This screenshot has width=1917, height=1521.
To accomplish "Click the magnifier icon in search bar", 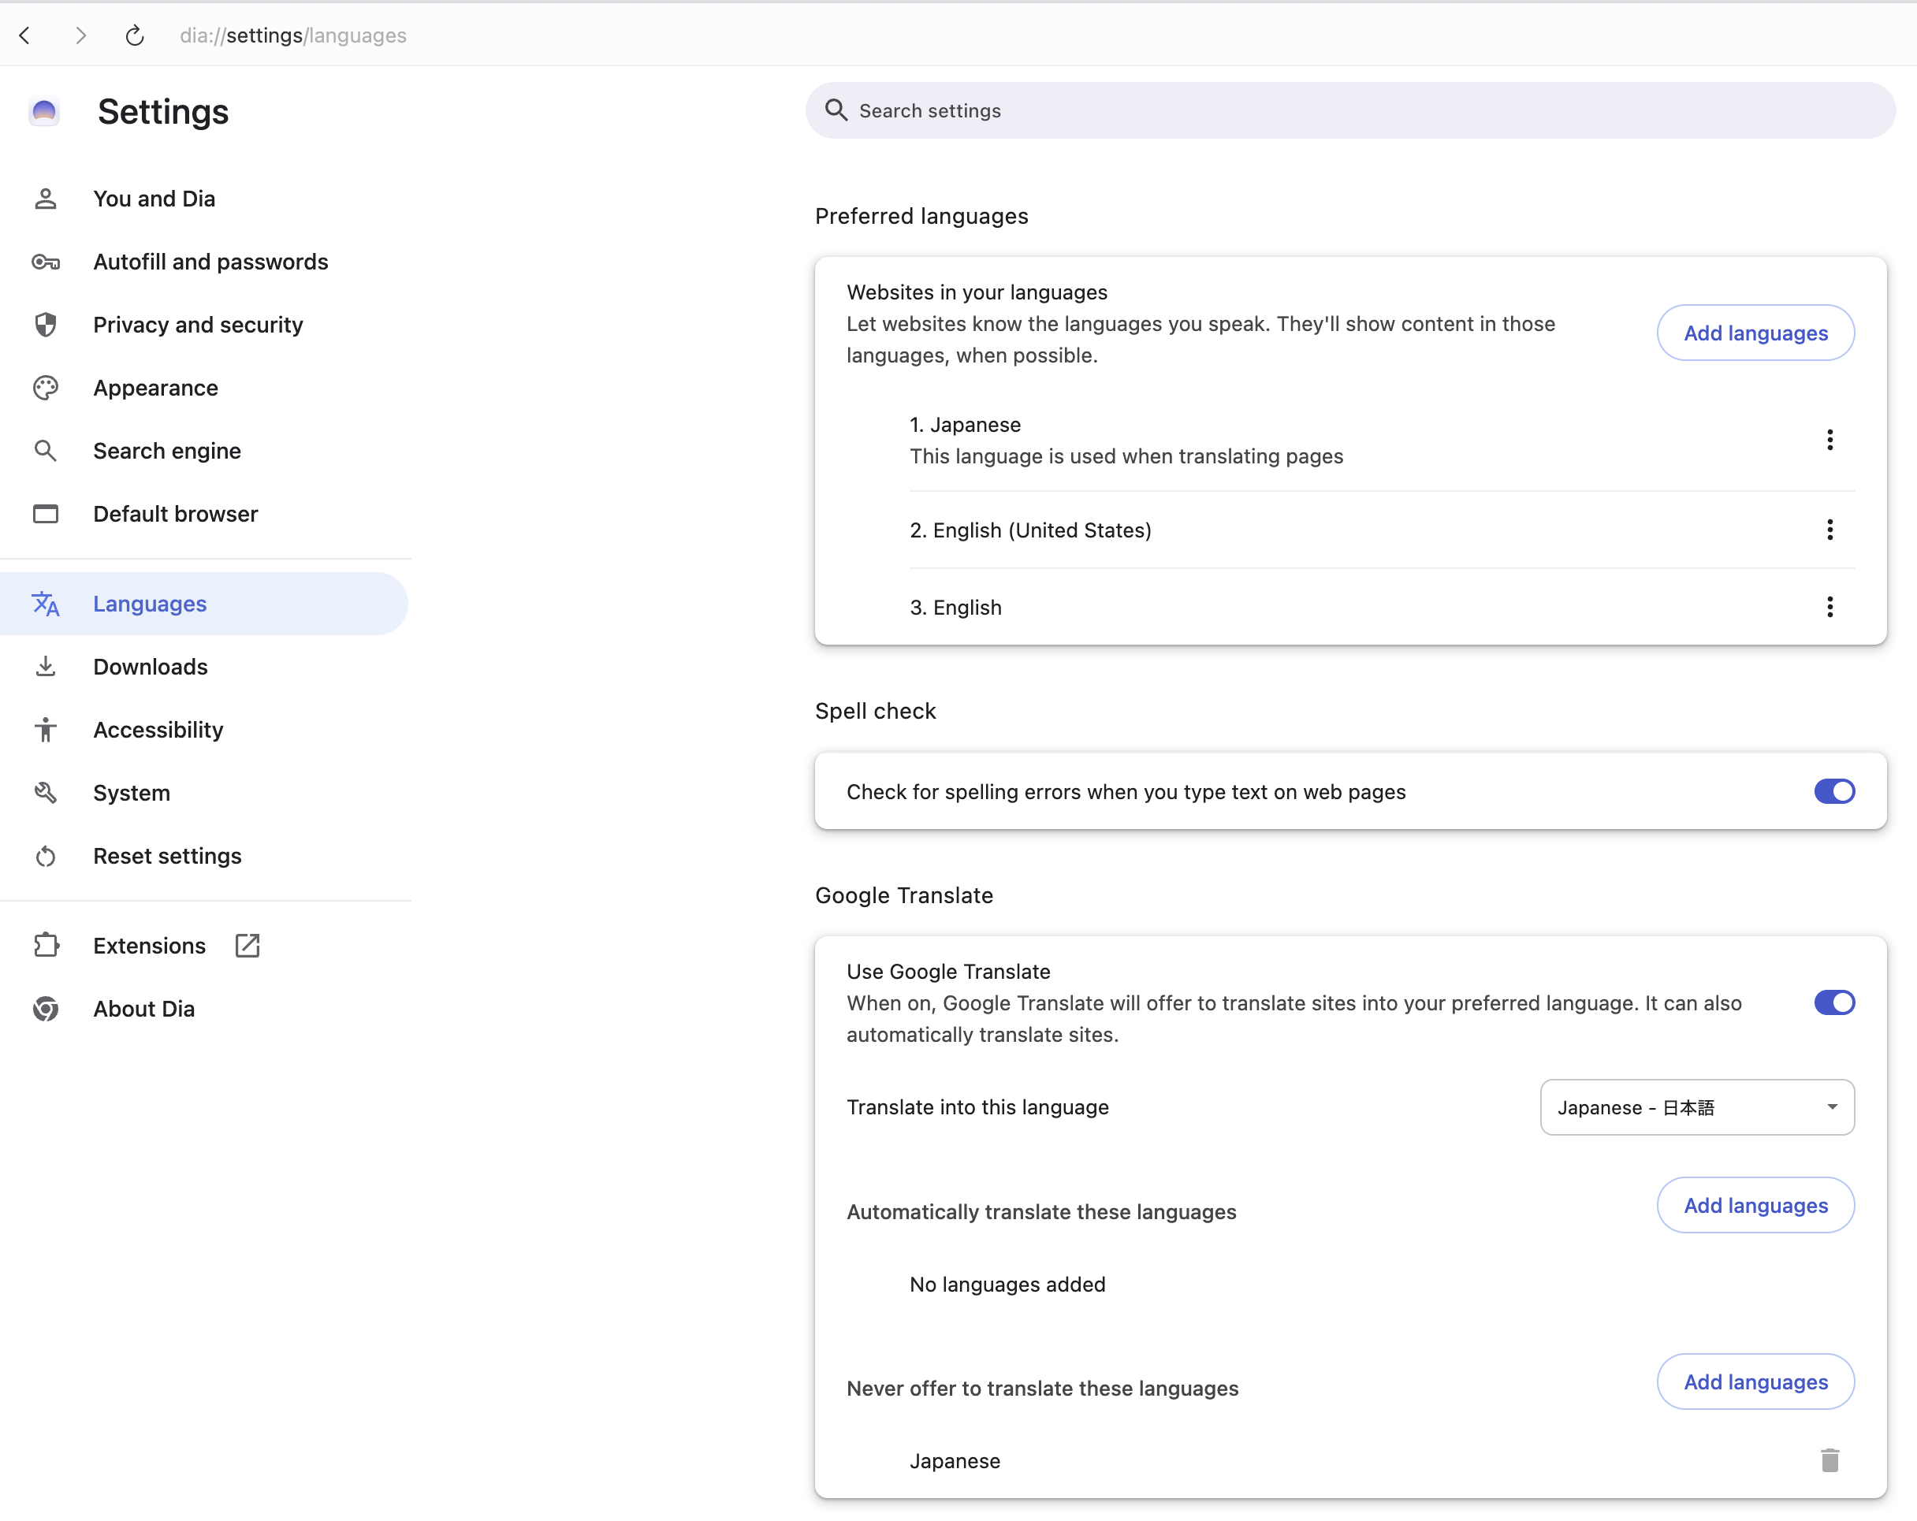I will [836, 110].
